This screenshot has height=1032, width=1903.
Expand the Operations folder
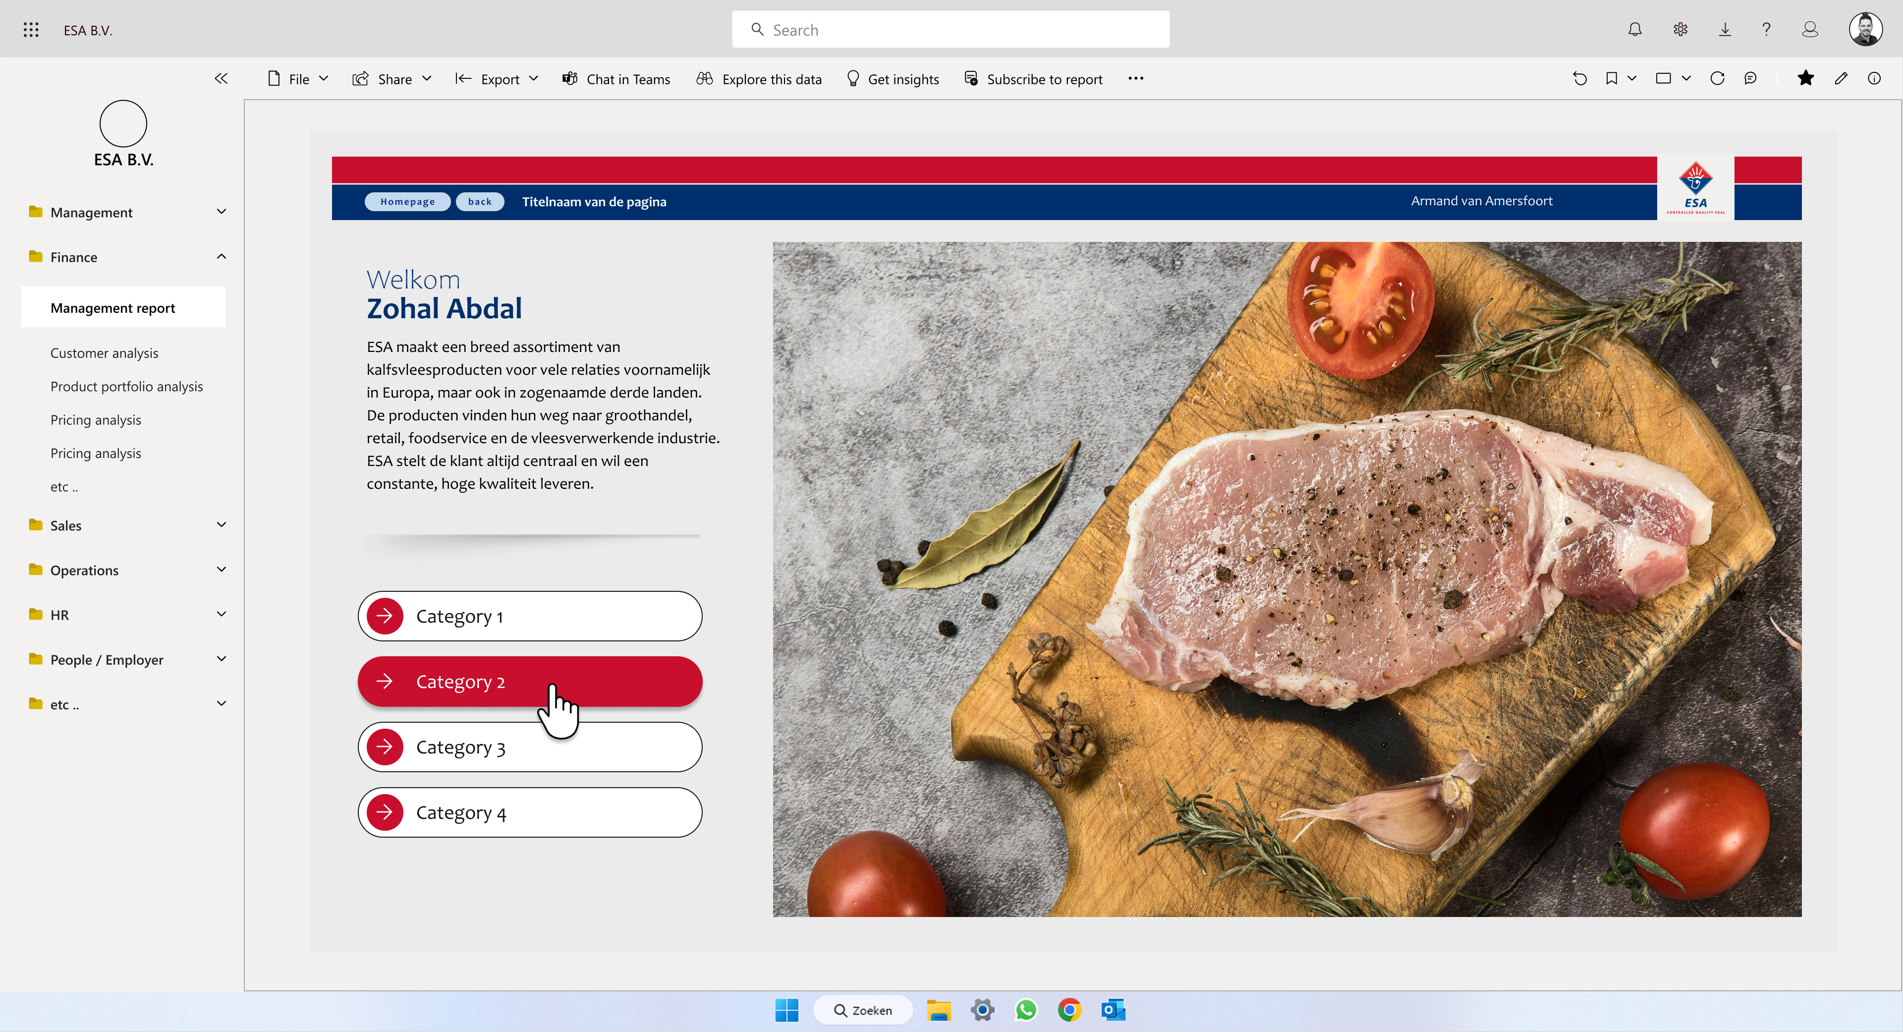(x=127, y=570)
